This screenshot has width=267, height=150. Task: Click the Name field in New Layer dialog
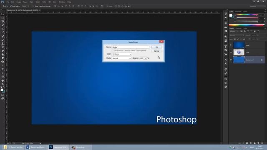click(x=130, y=47)
